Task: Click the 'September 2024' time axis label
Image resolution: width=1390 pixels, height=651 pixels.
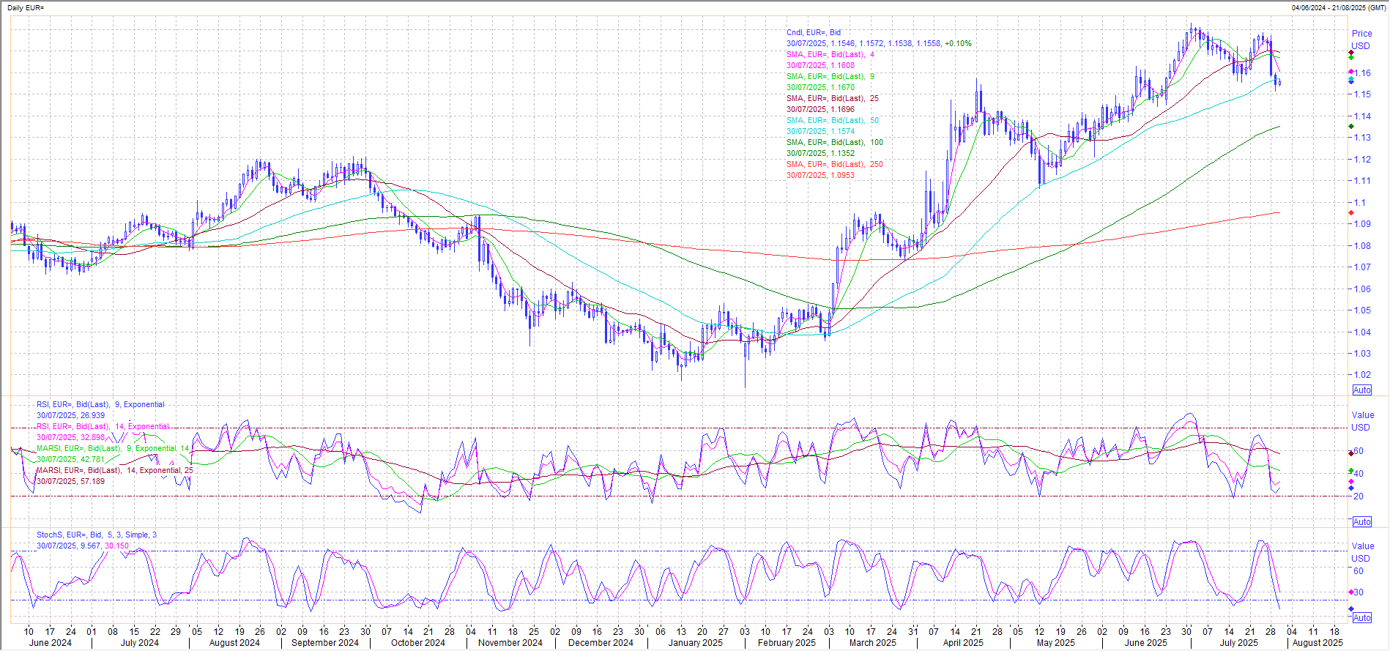Action: 325,642
